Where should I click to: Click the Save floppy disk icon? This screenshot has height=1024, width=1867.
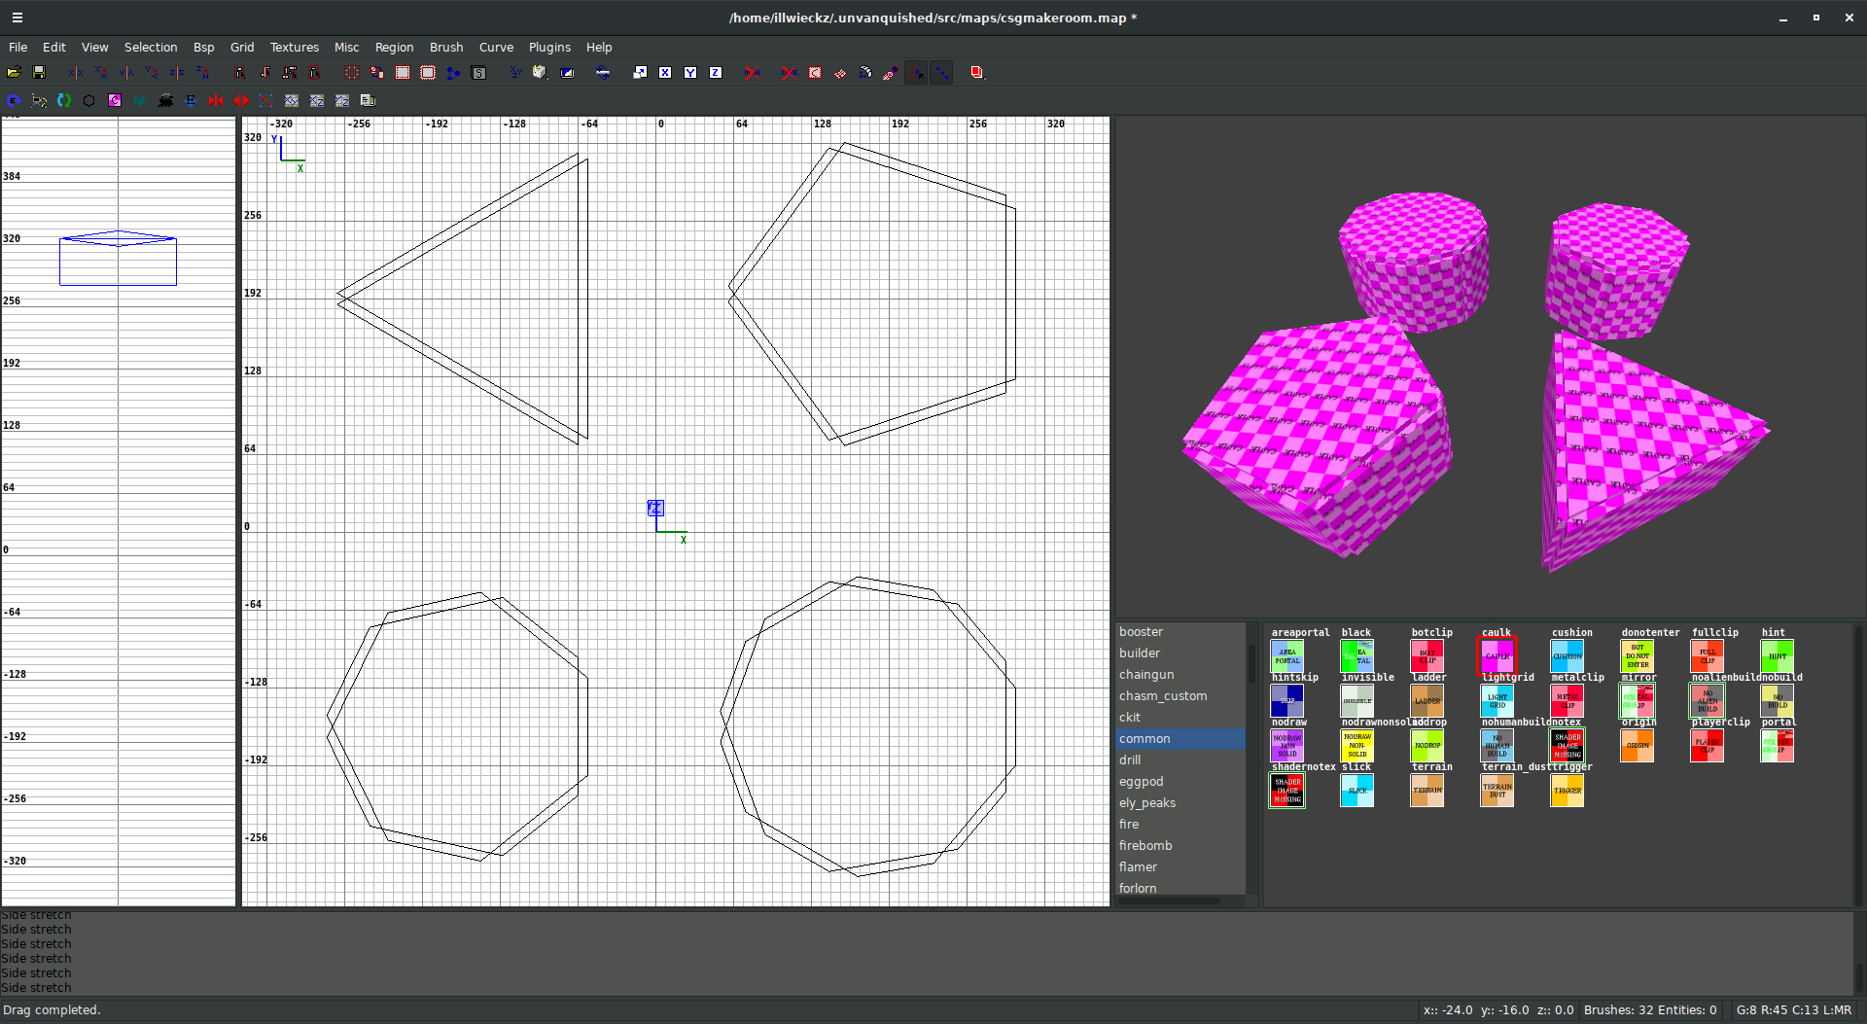point(39,73)
